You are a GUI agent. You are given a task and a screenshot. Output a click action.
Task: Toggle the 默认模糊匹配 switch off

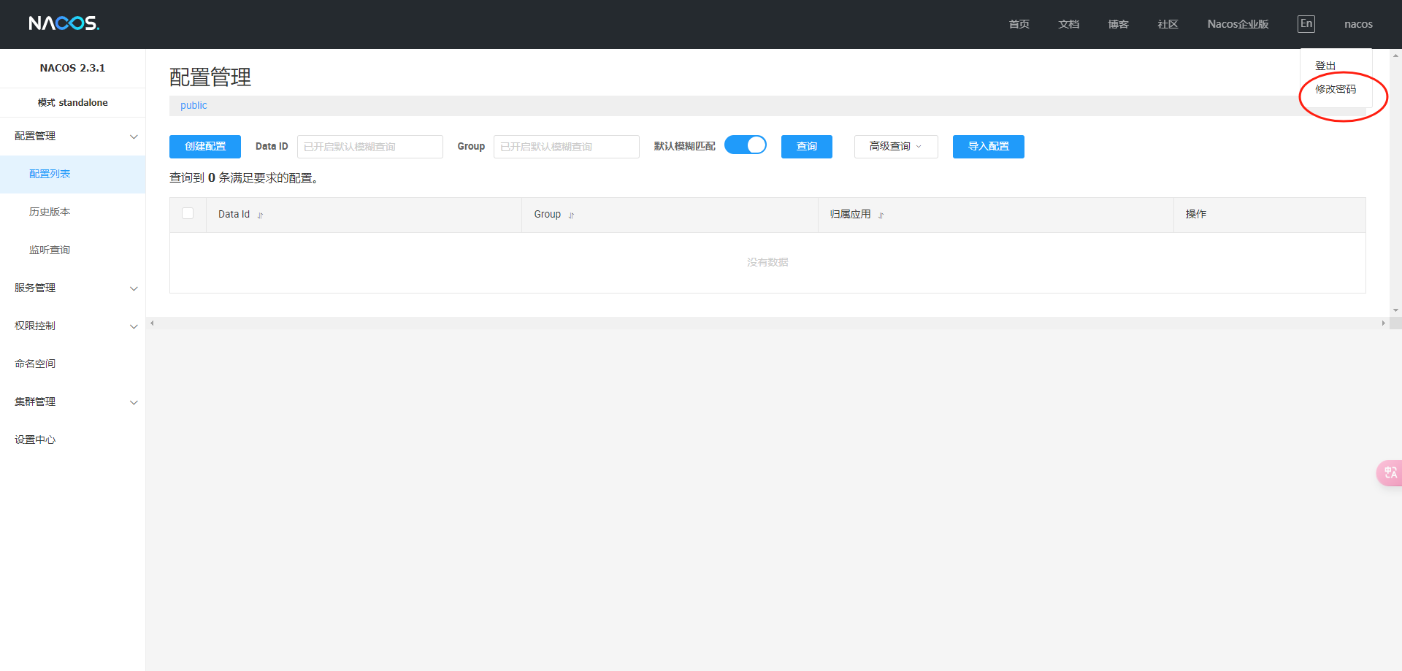pyautogui.click(x=745, y=145)
